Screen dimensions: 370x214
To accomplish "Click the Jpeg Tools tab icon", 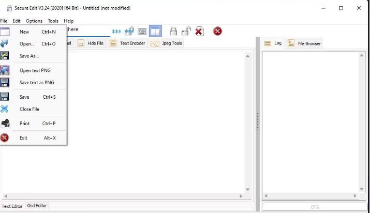I will 155,44.
